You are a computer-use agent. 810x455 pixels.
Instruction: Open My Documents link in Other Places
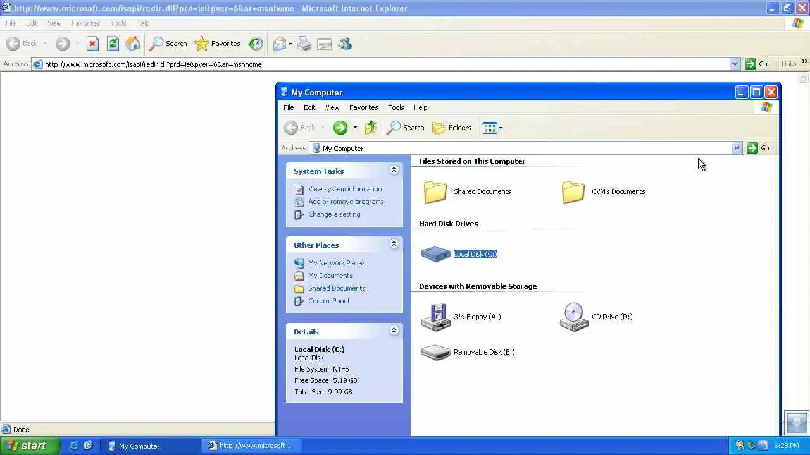pyautogui.click(x=330, y=276)
